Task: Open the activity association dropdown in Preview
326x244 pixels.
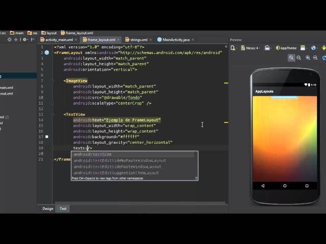Action: tap(304, 48)
